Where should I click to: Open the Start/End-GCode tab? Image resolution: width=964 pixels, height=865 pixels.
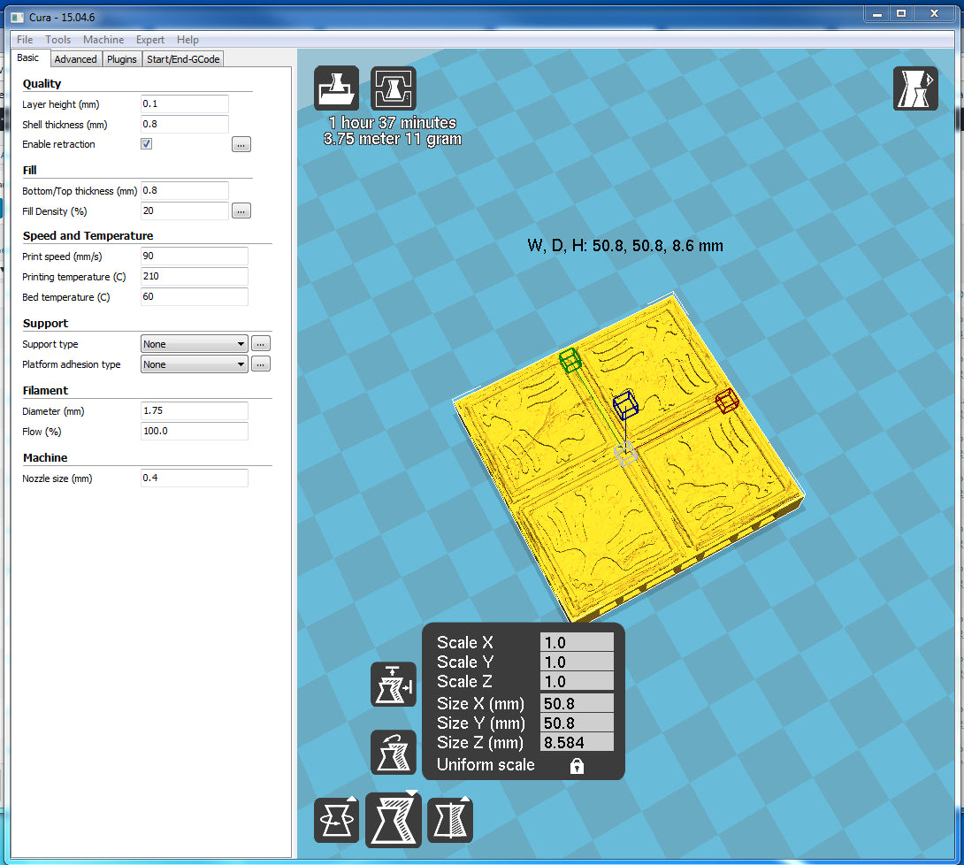click(x=183, y=59)
